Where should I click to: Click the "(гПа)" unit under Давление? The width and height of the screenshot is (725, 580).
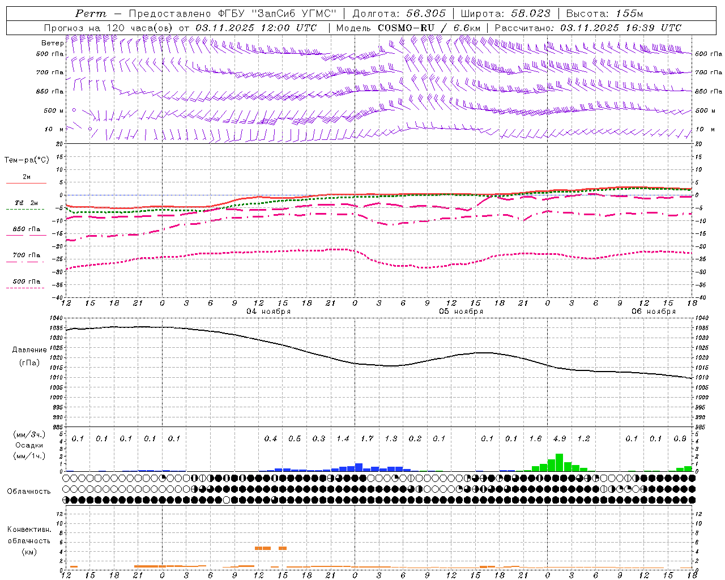(29, 363)
